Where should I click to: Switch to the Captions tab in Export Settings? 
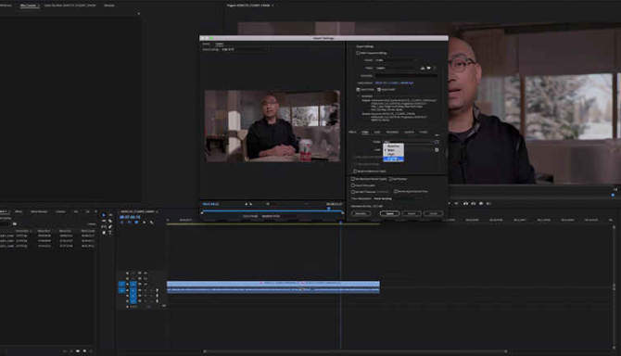(409, 132)
